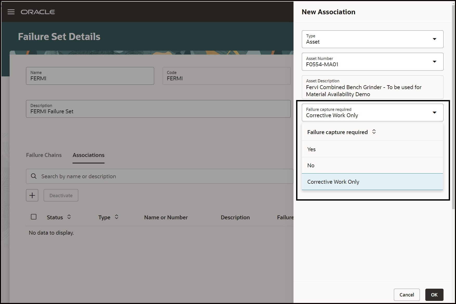This screenshot has width=456, height=304.
Task: Open the Failure capture required dropdown arrow
Action: pyautogui.click(x=434, y=113)
